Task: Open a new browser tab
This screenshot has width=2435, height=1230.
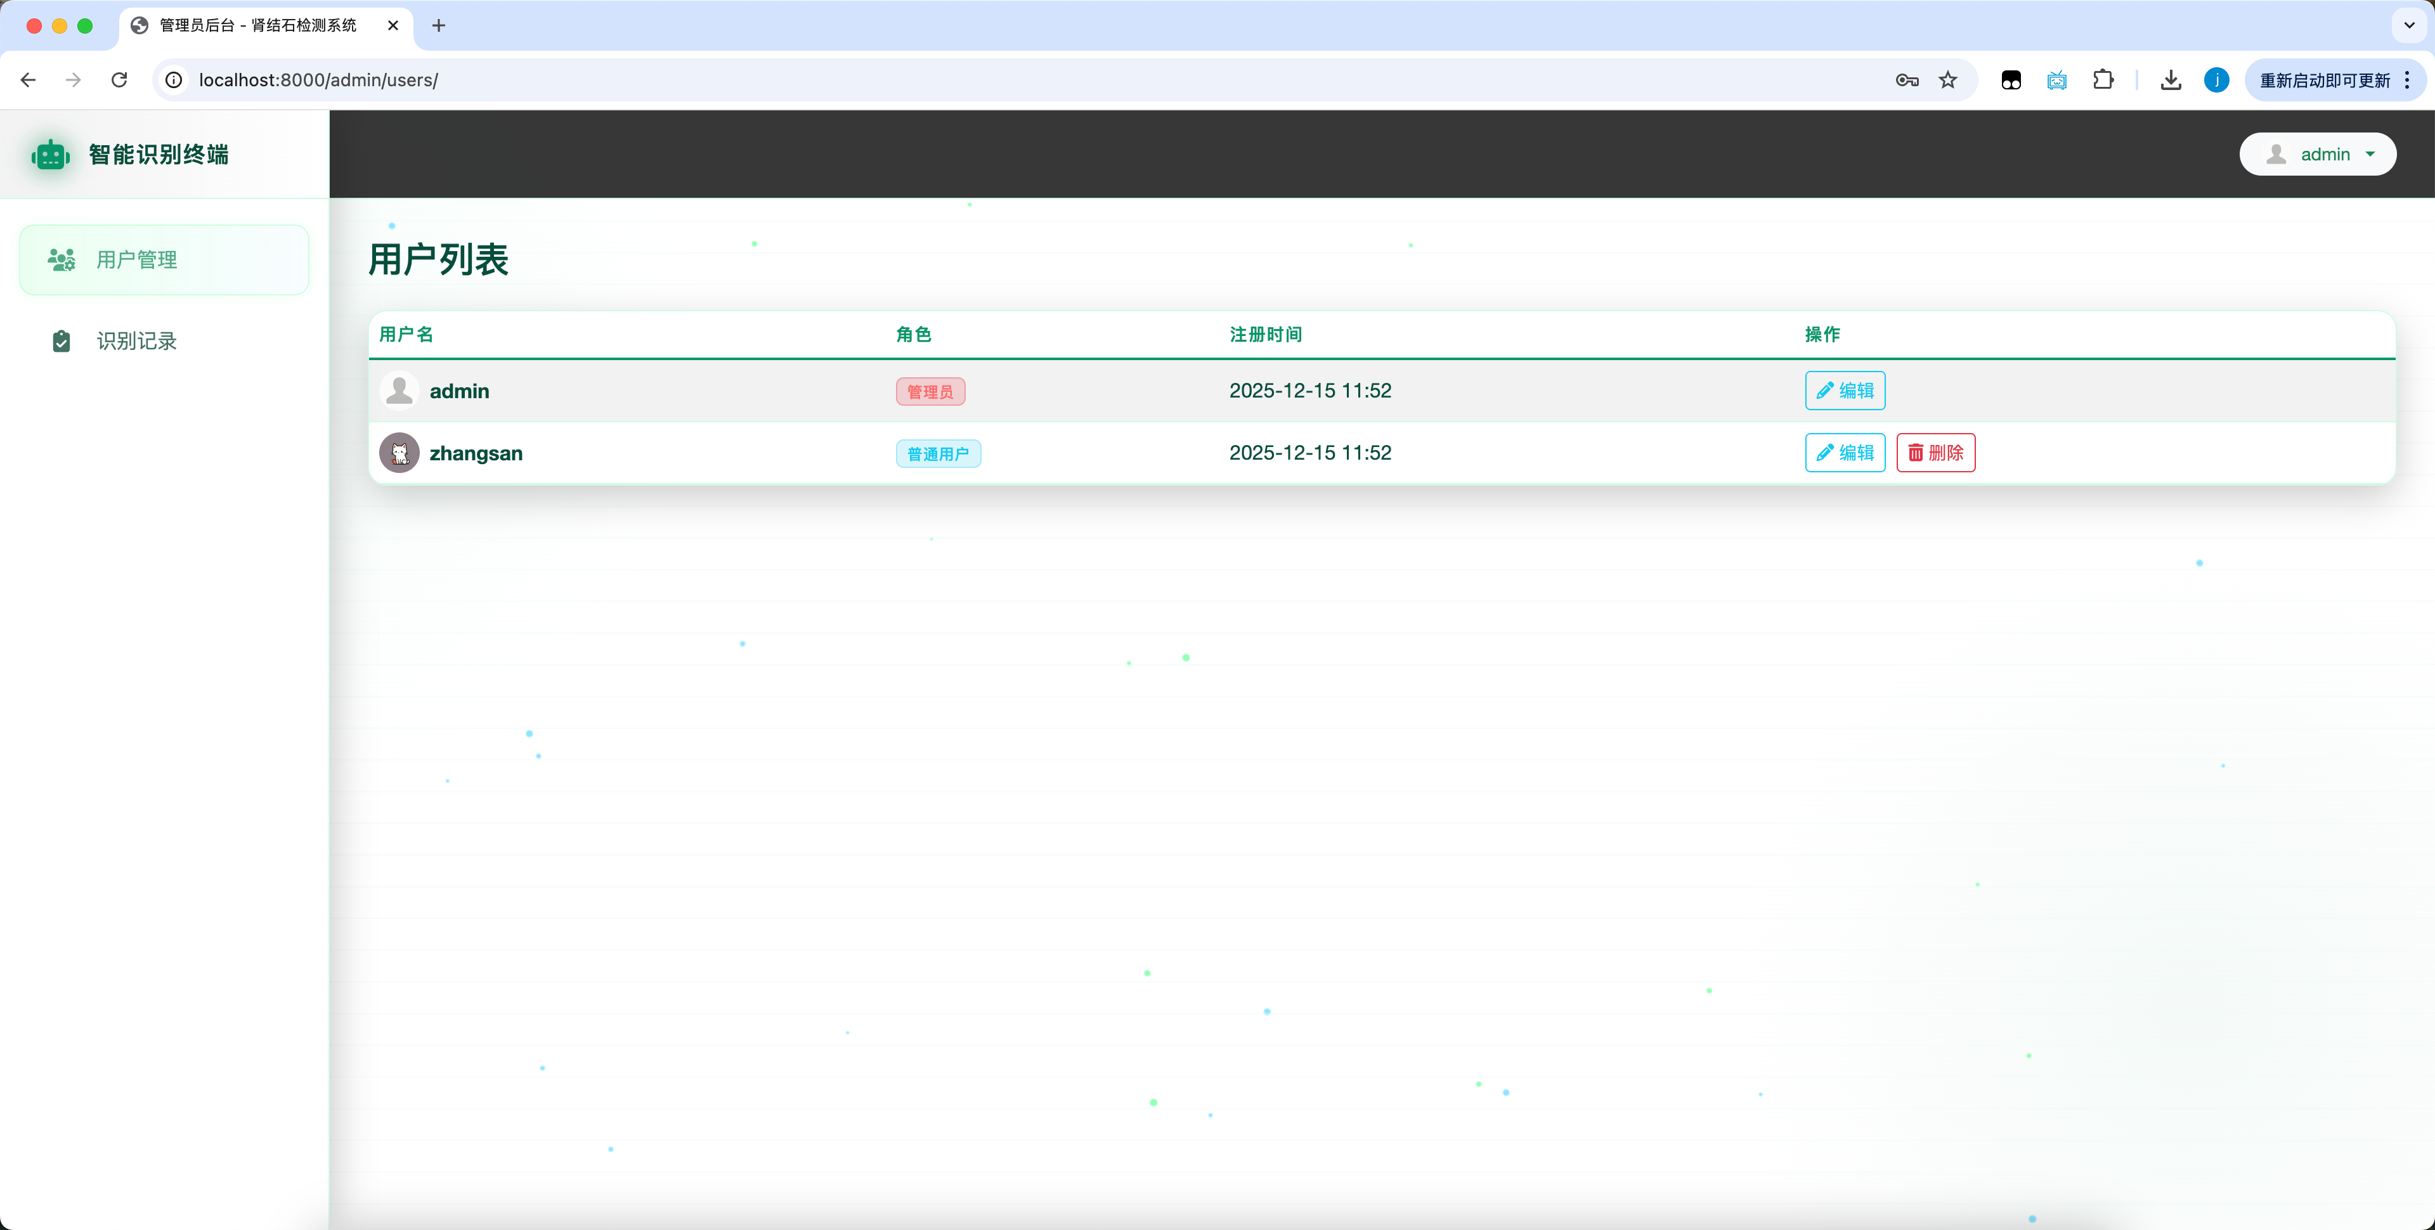Action: [439, 25]
